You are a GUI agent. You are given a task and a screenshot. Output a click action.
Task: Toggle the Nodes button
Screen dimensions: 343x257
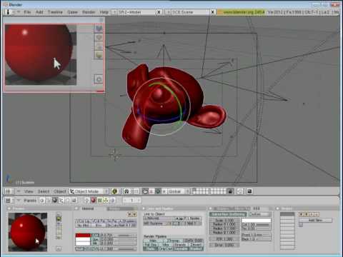click(x=194, y=218)
